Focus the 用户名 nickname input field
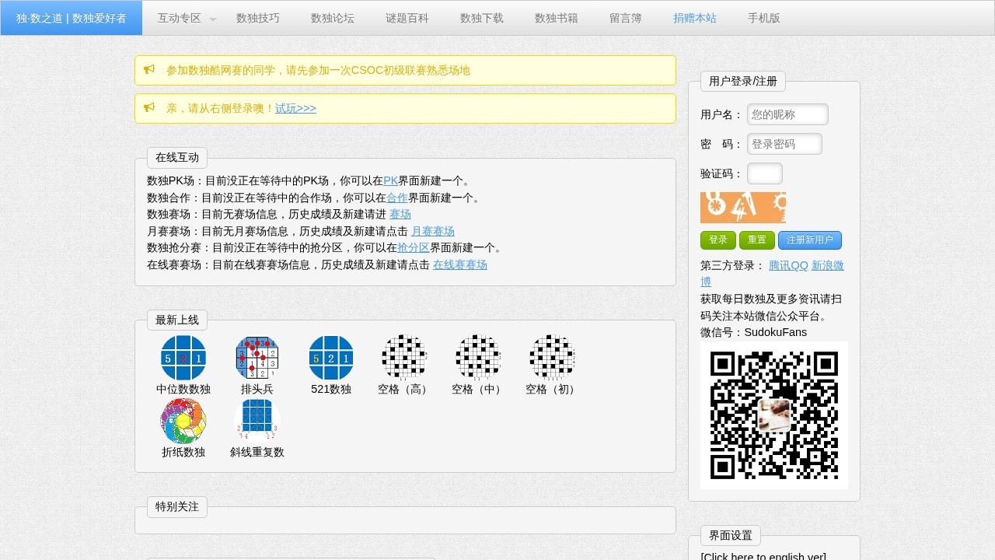This screenshot has width=995, height=560. [787, 114]
